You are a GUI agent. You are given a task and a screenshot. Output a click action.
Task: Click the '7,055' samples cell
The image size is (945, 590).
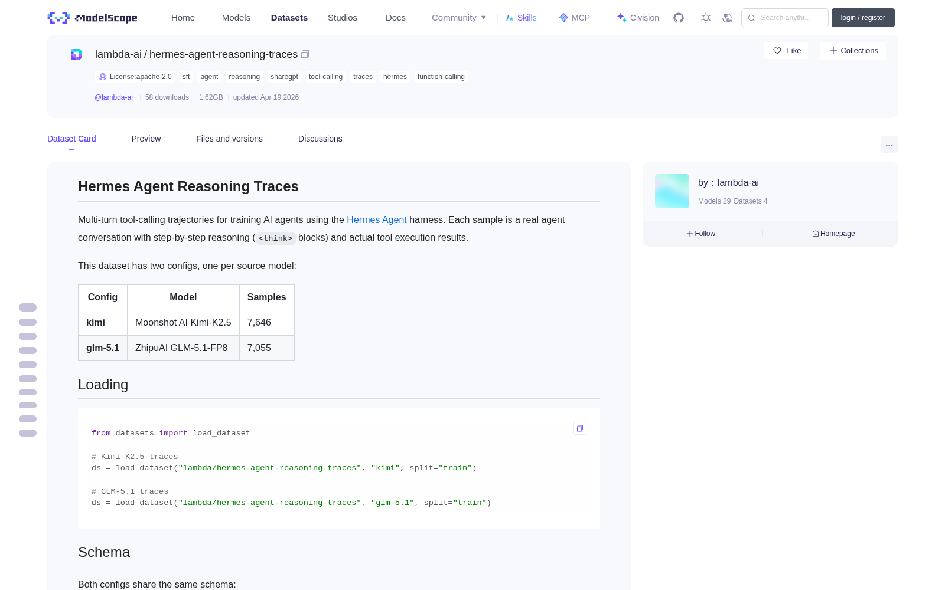(267, 348)
